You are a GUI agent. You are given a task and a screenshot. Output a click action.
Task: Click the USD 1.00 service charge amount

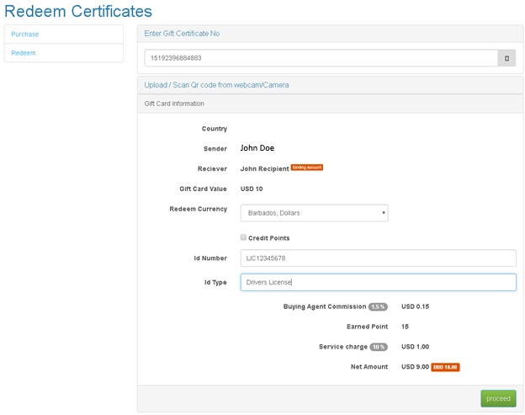click(x=415, y=347)
